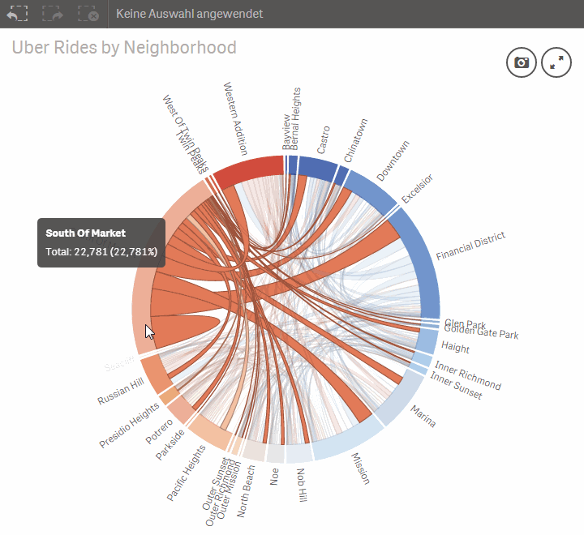Click the Castro arc segment
This screenshot has width=584, height=535.
coord(317,168)
